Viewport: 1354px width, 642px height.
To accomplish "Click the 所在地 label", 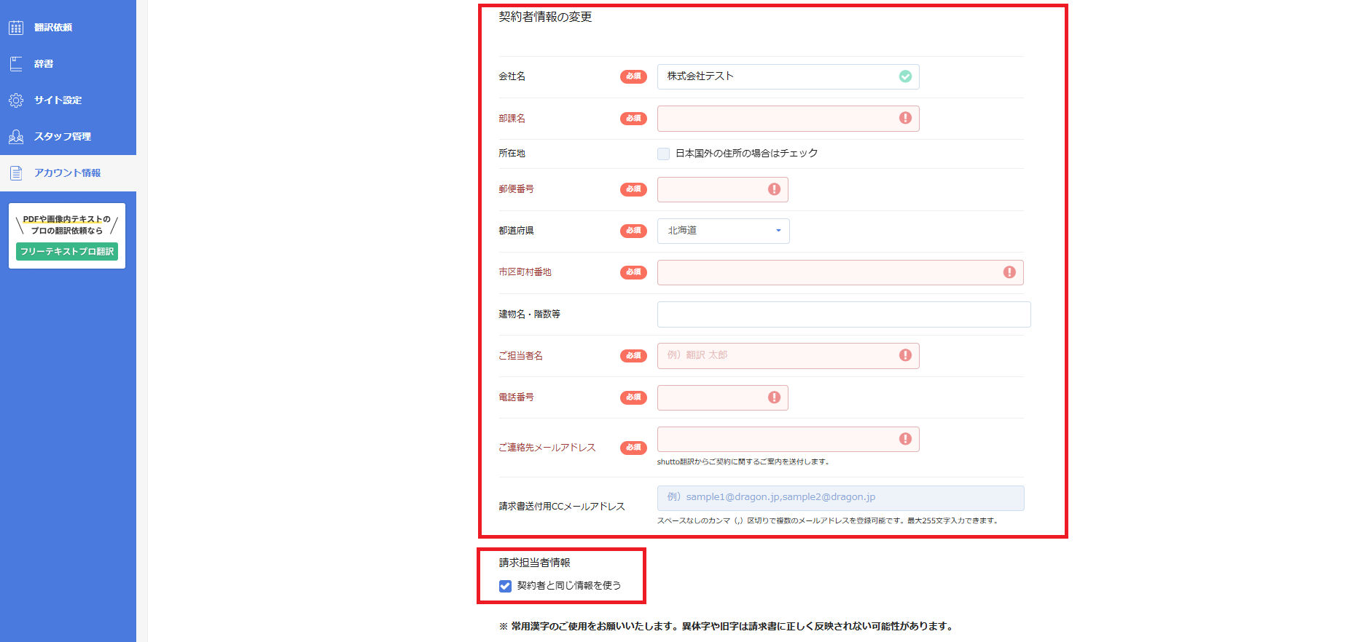I will click(x=512, y=154).
